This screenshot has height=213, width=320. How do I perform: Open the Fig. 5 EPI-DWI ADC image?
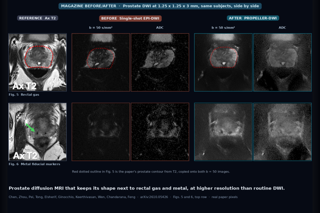coord(160,62)
